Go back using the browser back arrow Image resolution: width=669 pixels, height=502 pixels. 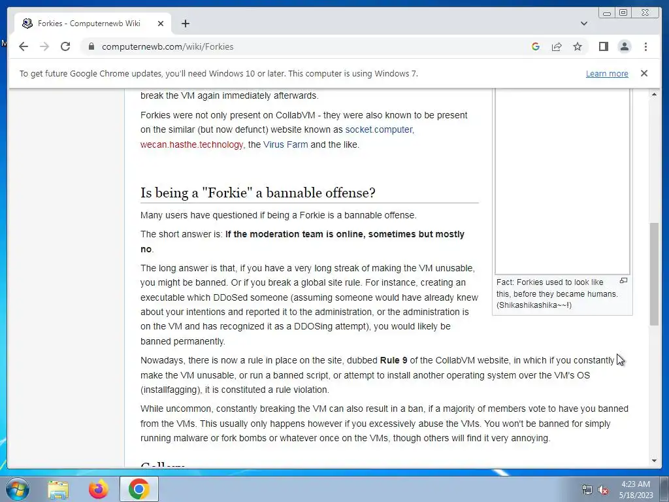[24, 46]
